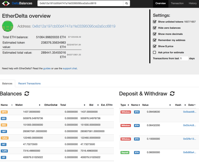Click the 1LIFE token badge
Screen dimensions: 199x162
point(4,151)
